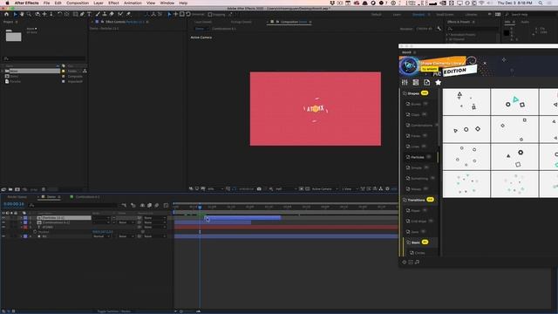
Task: Toggle visibility eye of the text layer
Action: pyautogui.click(x=3, y=227)
